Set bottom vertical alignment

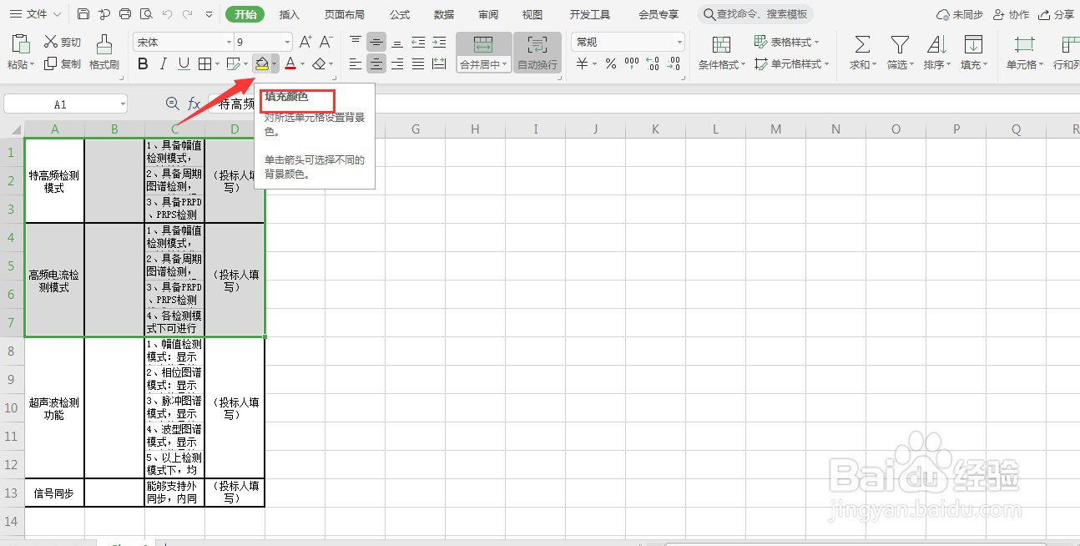(x=397, y=42)
